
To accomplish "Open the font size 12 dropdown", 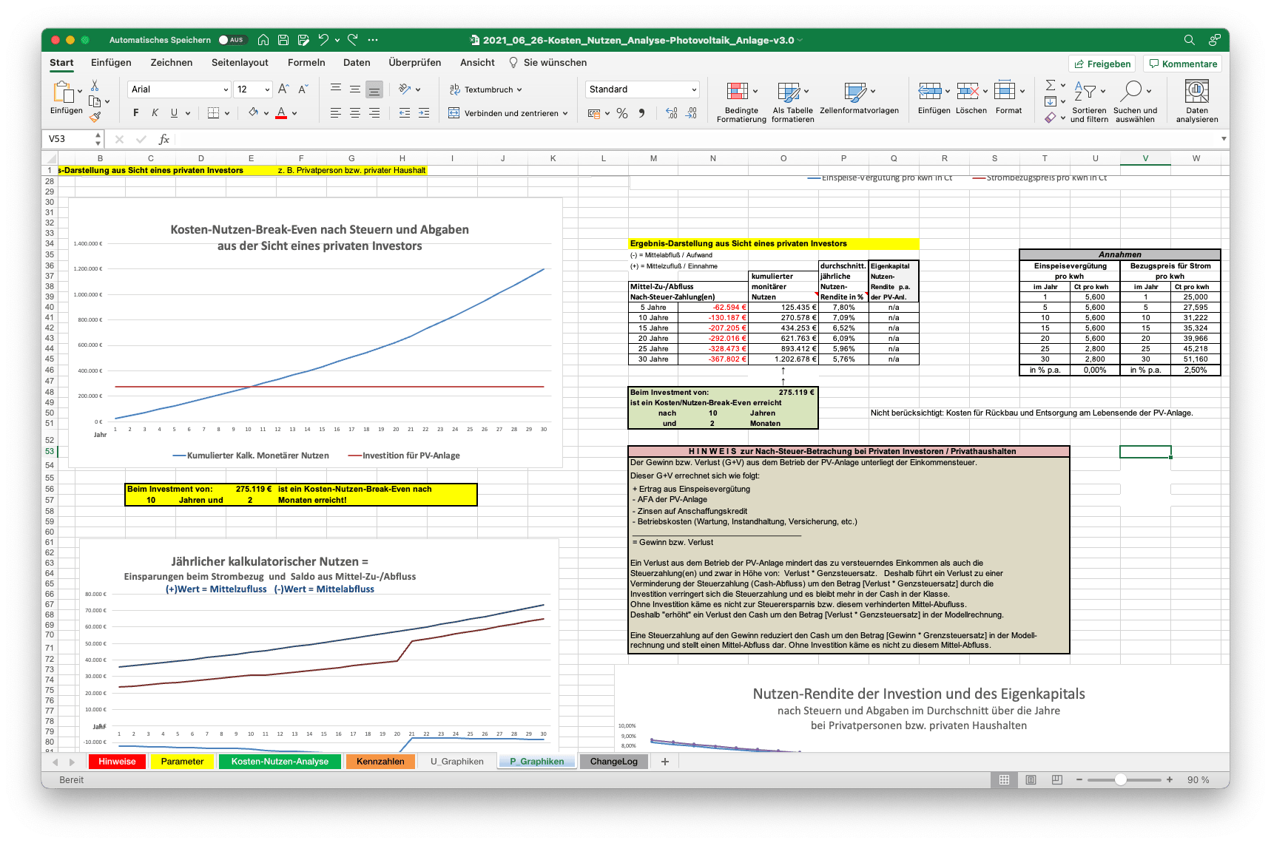I will [267, 89].
